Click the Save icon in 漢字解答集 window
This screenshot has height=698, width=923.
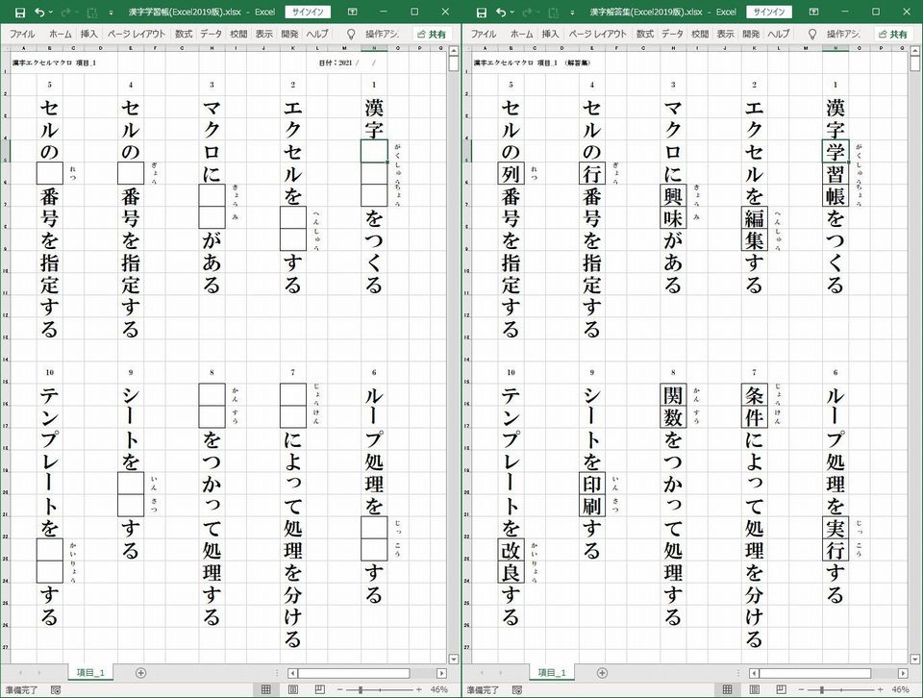tap(483, 12)
